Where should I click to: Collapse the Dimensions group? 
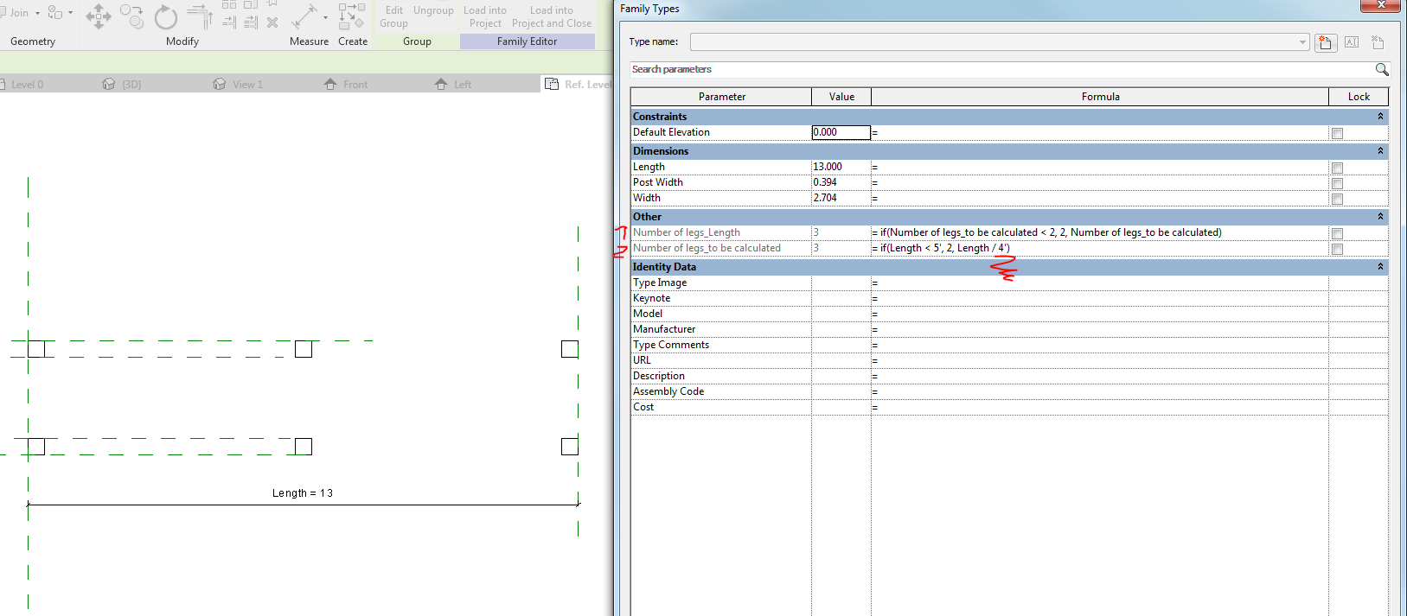click(x=1380, y=150)
